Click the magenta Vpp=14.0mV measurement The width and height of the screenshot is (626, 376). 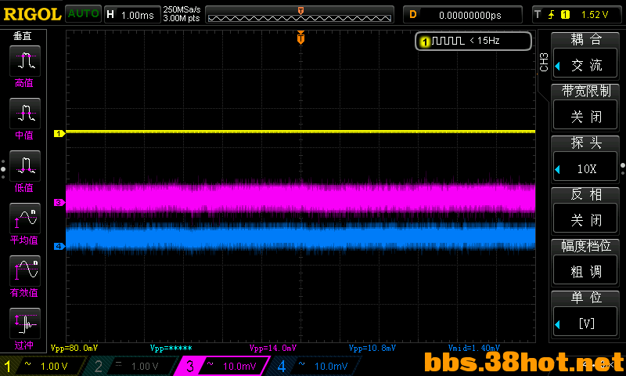click(273, 348)
